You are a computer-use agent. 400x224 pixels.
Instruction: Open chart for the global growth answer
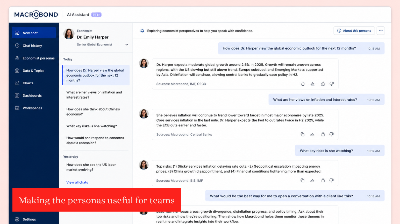[312, 84]
